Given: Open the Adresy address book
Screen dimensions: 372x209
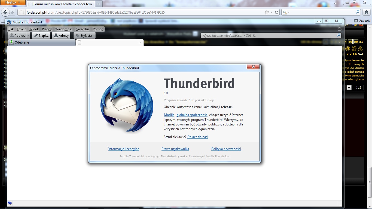Looking at the screenshot, I should [x=61, y=36].
